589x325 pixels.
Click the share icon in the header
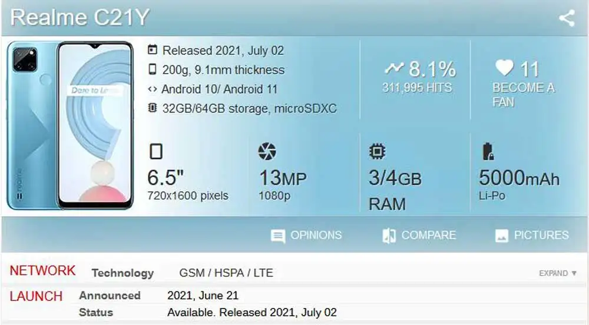click(567, 18)
